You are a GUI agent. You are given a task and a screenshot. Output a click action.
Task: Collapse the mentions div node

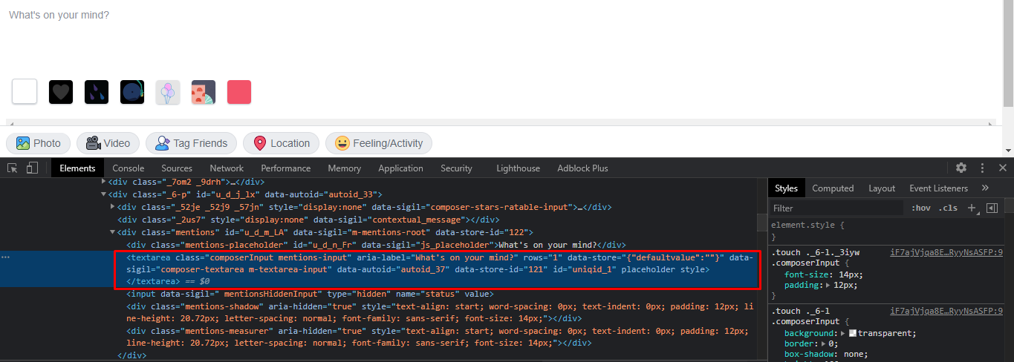112,232
